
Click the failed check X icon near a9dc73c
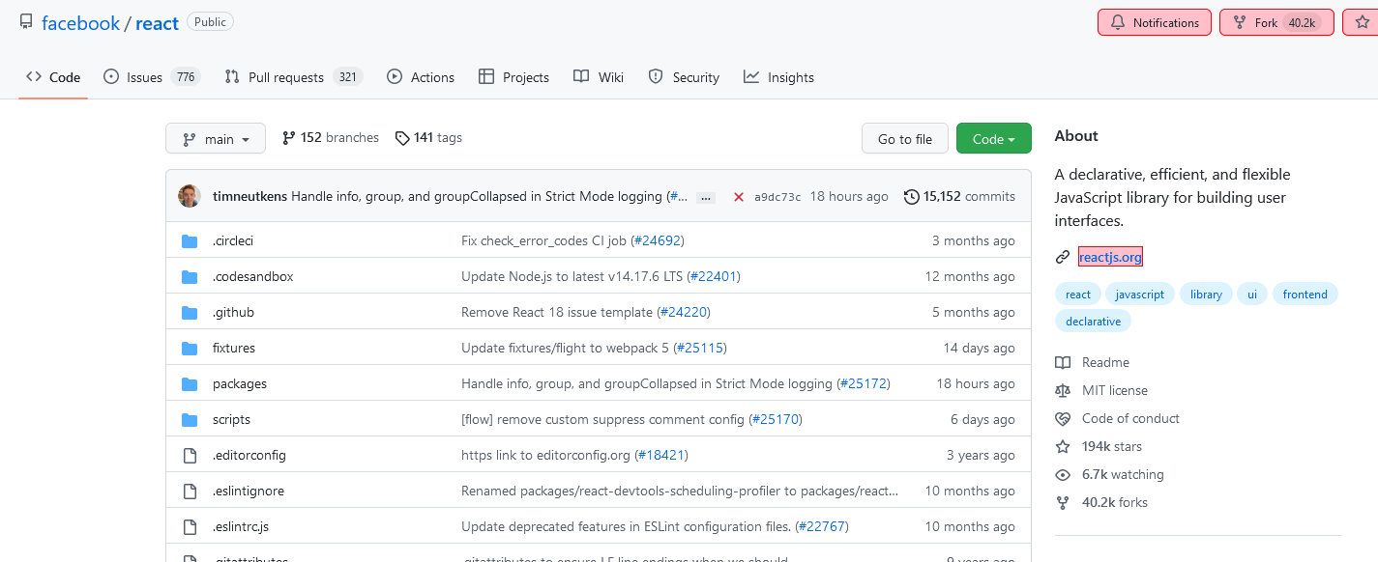point(739,195)
